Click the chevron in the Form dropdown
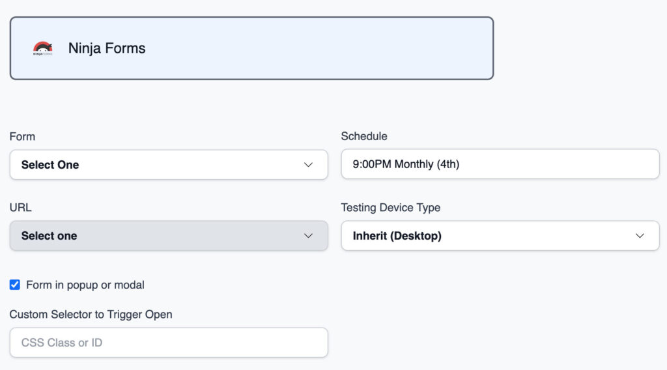The width and height of the screenshot is (667, 370). pos(309,165)
